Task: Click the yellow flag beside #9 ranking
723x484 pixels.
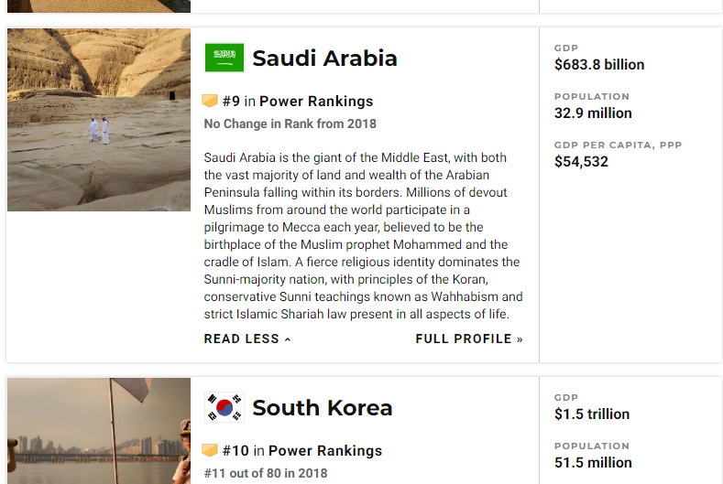Action: click(x=210, y=101)
